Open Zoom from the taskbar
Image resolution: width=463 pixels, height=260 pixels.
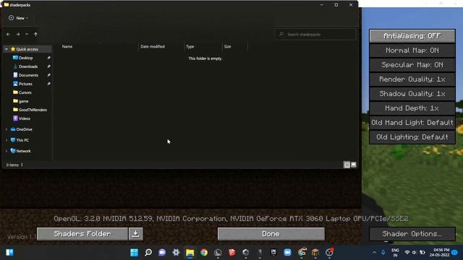[287, 253]
